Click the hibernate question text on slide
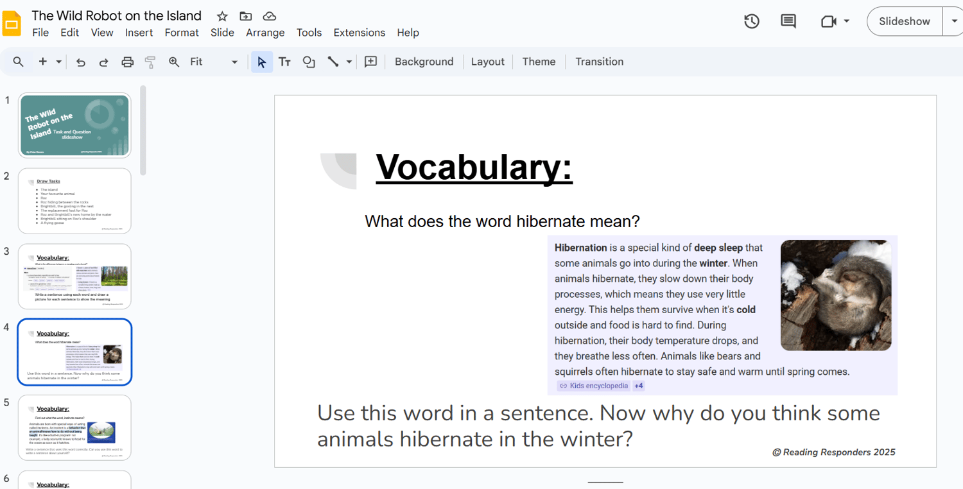This screenshot has height=489, width=963. point(502,221)
